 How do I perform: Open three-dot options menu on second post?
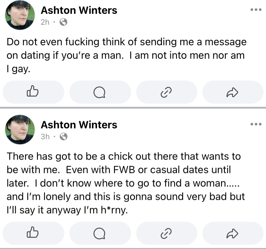coord(256,124)
